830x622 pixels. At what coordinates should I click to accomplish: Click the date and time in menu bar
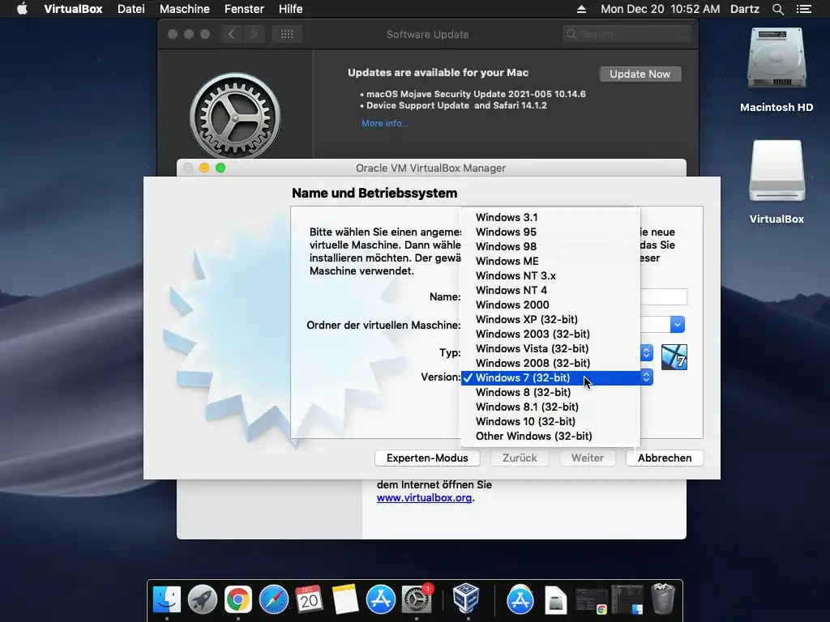[x=660, y=9]
